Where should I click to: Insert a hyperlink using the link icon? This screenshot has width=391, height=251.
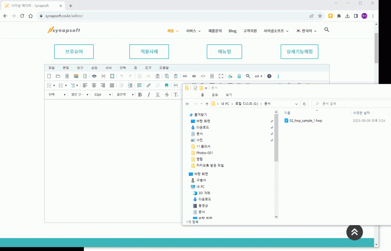(x=148, y=85)
